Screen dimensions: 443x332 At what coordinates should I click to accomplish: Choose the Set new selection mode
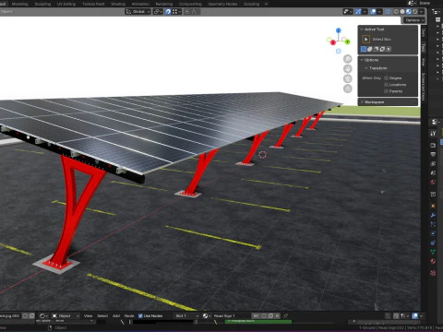click(x=364, y=49)
